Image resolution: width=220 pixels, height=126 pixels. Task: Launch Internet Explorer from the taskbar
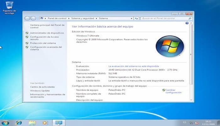pos(19,123)
